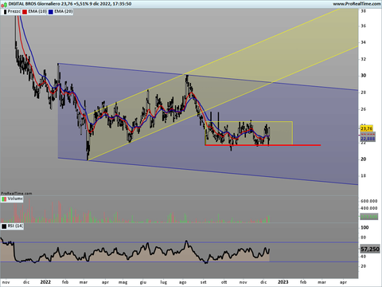Select the red horizontal support line
Image resolution: width=382 pixels, height=287 pixels.
(263, 145)
